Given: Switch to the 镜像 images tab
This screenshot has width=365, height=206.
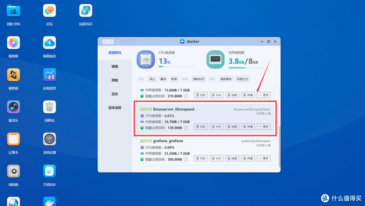Looking at the screenshot, I should pos(115,66).
